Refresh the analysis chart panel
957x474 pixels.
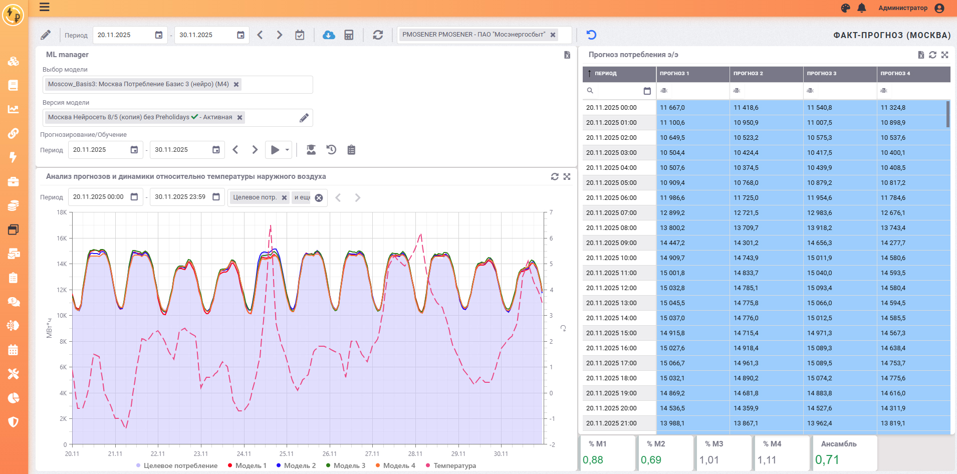(x=555, y=176)
